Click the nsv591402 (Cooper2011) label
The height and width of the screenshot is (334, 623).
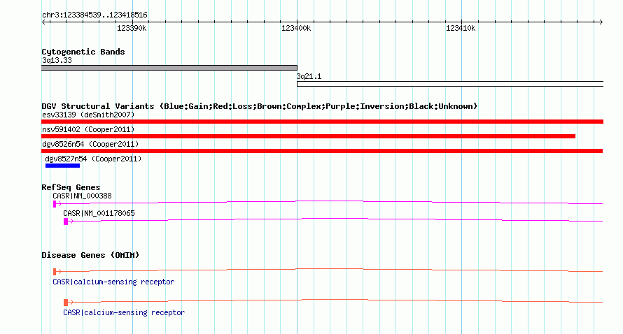88,129
